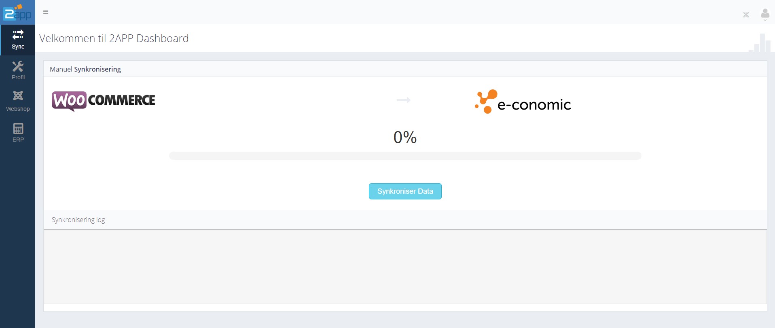Screen dimensions: 775x328
Task: Click the sync progress bar
Action: click(405, 156)
